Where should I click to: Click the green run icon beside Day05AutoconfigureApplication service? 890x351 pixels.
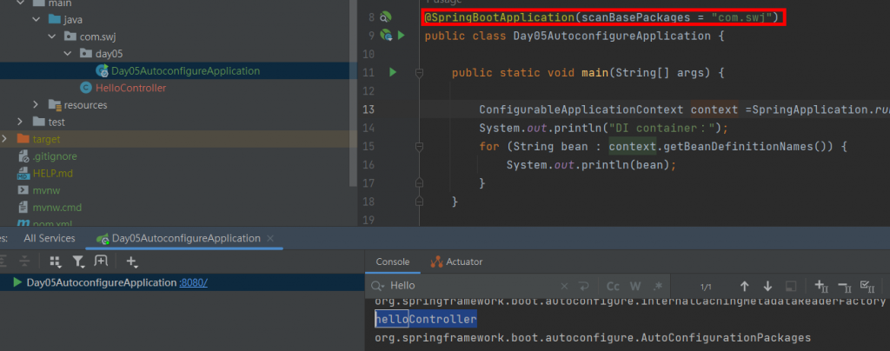17,282
